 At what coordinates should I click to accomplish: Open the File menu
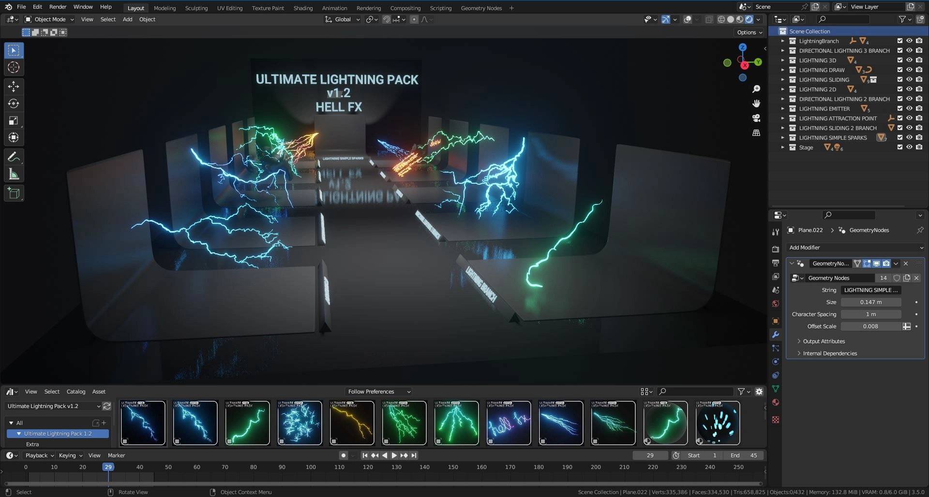[21, 7]
